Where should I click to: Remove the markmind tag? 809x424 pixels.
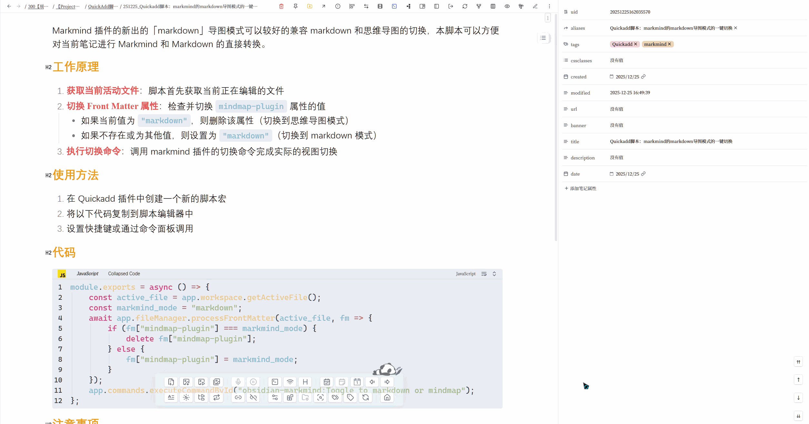coord(669,44)
